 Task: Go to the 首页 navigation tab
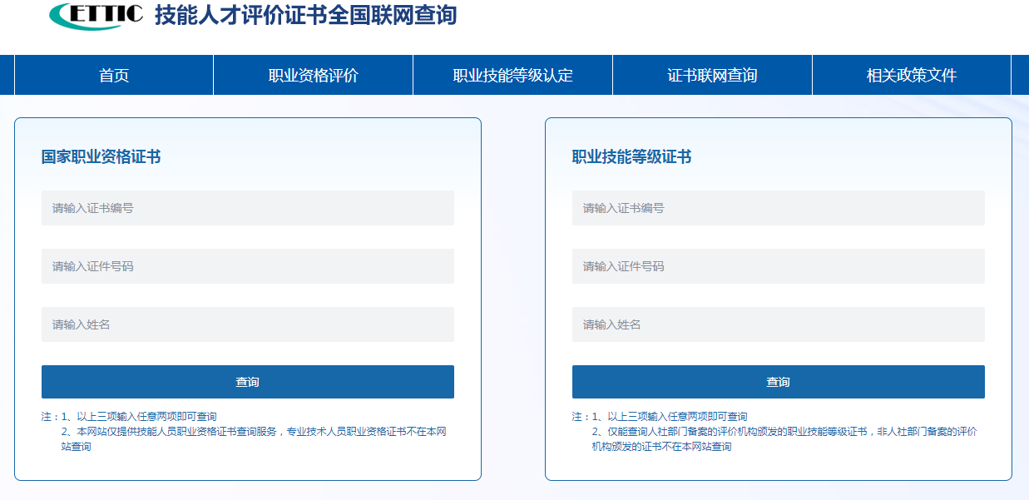(x=114, y=76)
